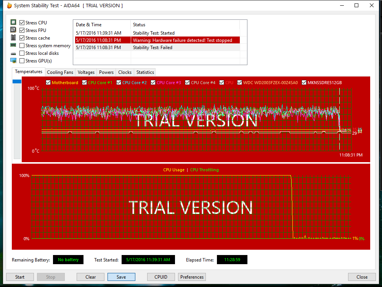Enable Stress GPU(s) checkbox
This screenshot has height=287, width=382.
click(x=22, y=61)
